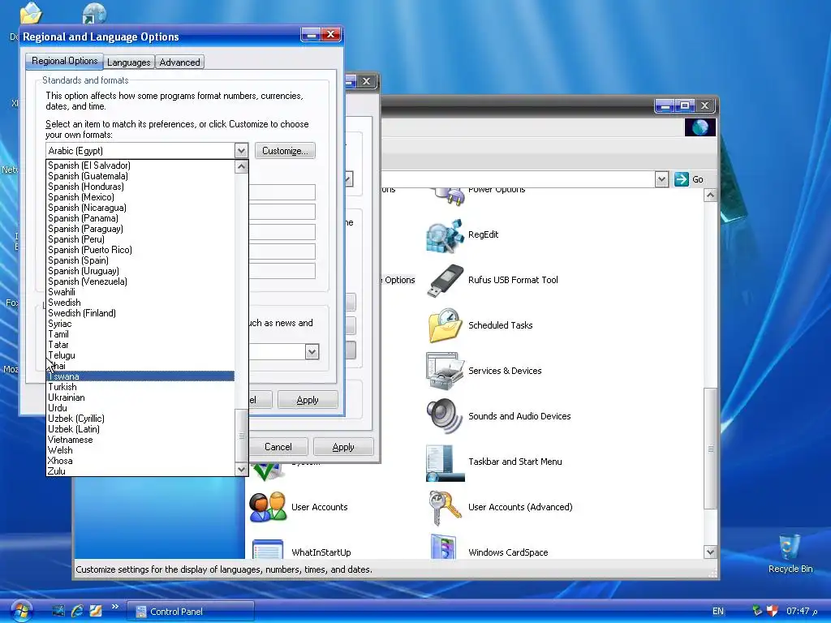Select Syriac from the list
The width and height of the screenshot is (831, 623).
coord(140,324)
